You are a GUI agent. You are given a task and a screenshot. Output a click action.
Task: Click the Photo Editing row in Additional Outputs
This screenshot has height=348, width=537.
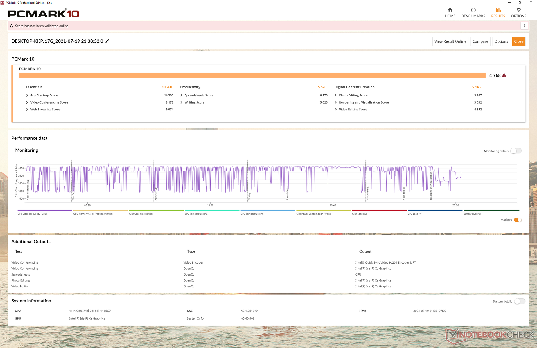tap(268, 280)
